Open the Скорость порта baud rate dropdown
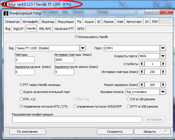The width and height of the screenshot is (175, 140). pos(163,56)
